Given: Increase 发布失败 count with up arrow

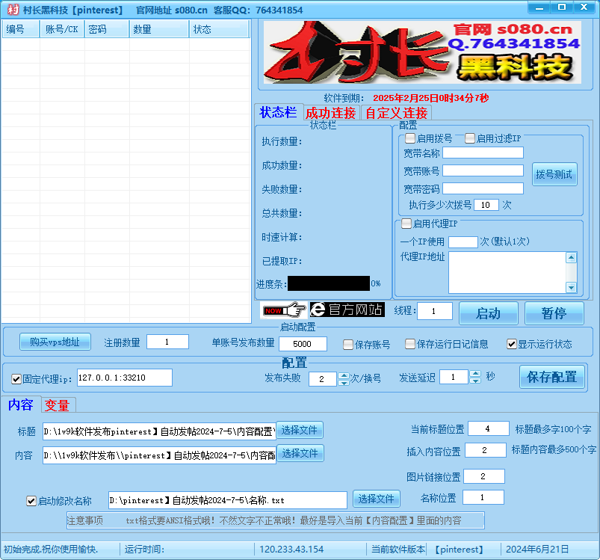Looking at the screenshot, I should tap(344, 375).
